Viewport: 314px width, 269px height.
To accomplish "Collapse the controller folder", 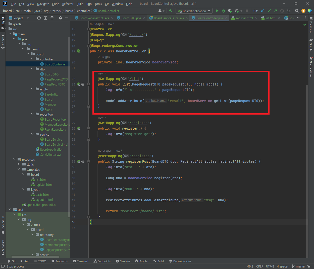I will pyautogui.click(x=32, y=59).
